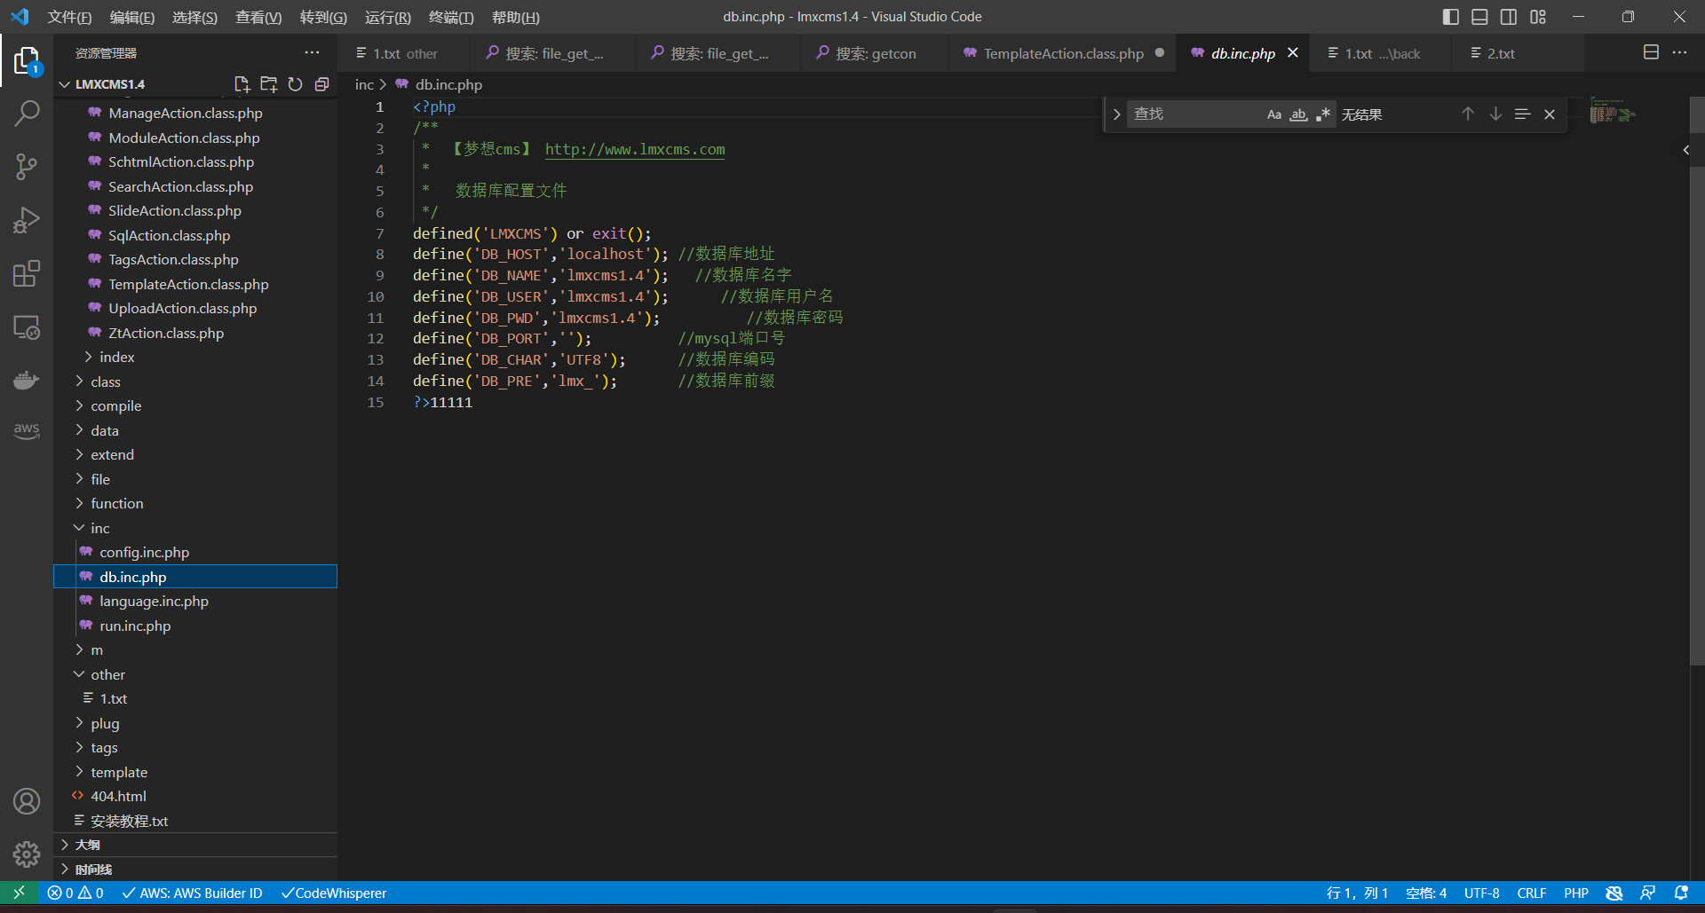Show errors and warnings panel

point(75,893)
